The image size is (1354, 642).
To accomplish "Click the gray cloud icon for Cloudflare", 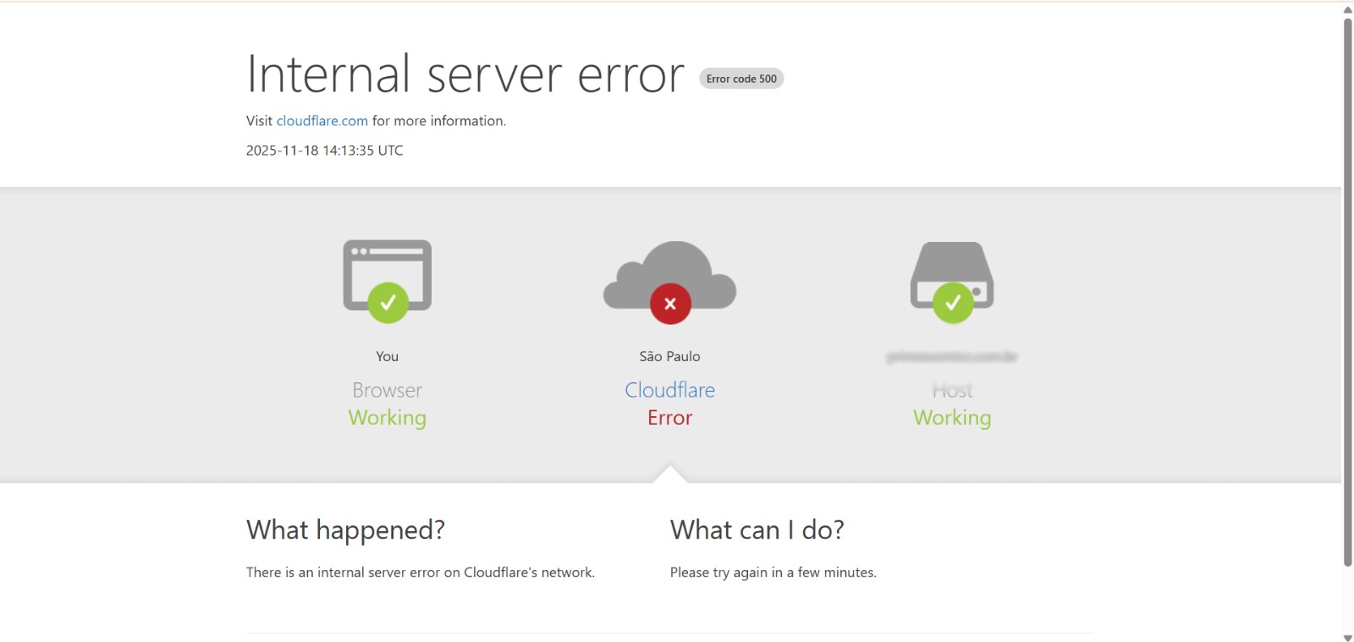I will [669, 271].
